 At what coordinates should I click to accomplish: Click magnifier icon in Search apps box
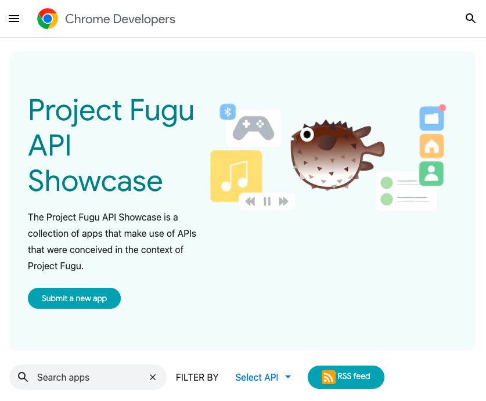coord(23,377)
